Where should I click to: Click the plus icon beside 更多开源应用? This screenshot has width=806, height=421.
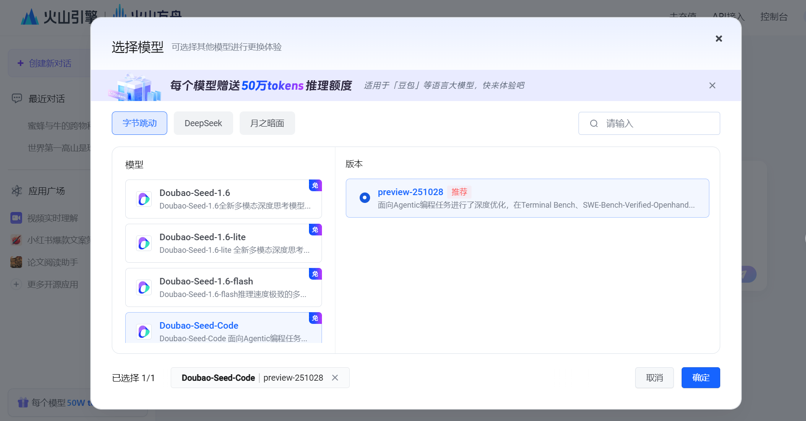click(x=16, y=284)
